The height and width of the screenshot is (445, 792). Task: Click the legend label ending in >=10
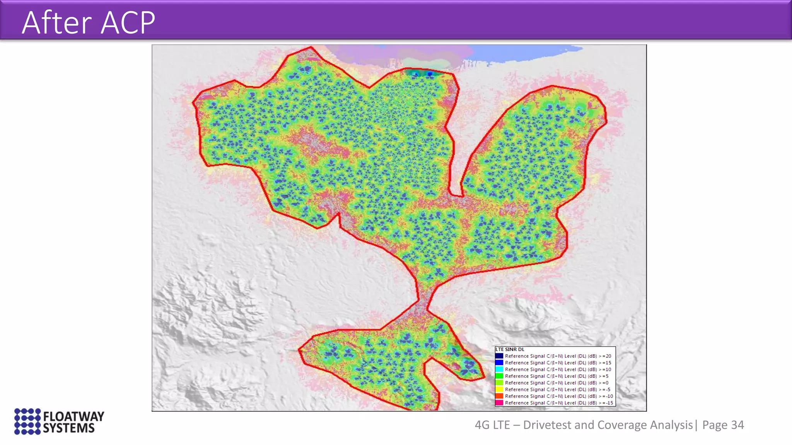558,369
